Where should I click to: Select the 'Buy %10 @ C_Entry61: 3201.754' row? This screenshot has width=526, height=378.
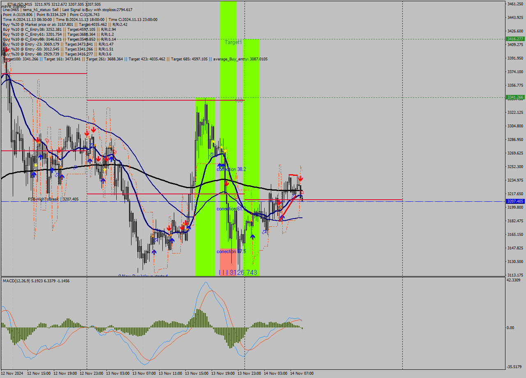(x=58, y=34)
